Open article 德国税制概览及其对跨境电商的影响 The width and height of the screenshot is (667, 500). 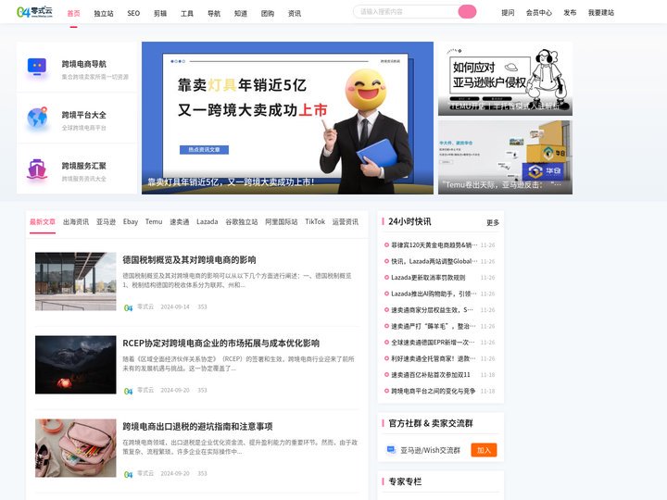tap(189, 260)
